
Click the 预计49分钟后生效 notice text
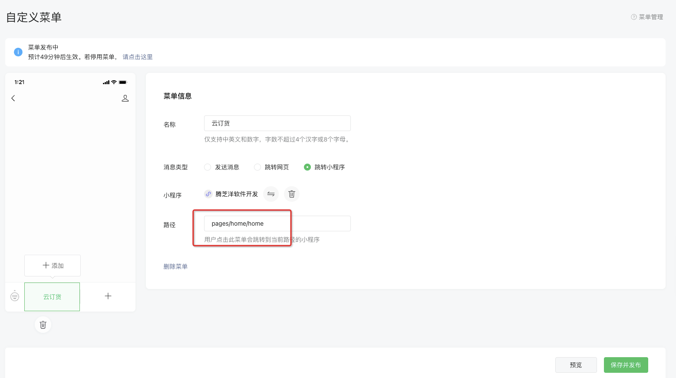click(73, 57)
